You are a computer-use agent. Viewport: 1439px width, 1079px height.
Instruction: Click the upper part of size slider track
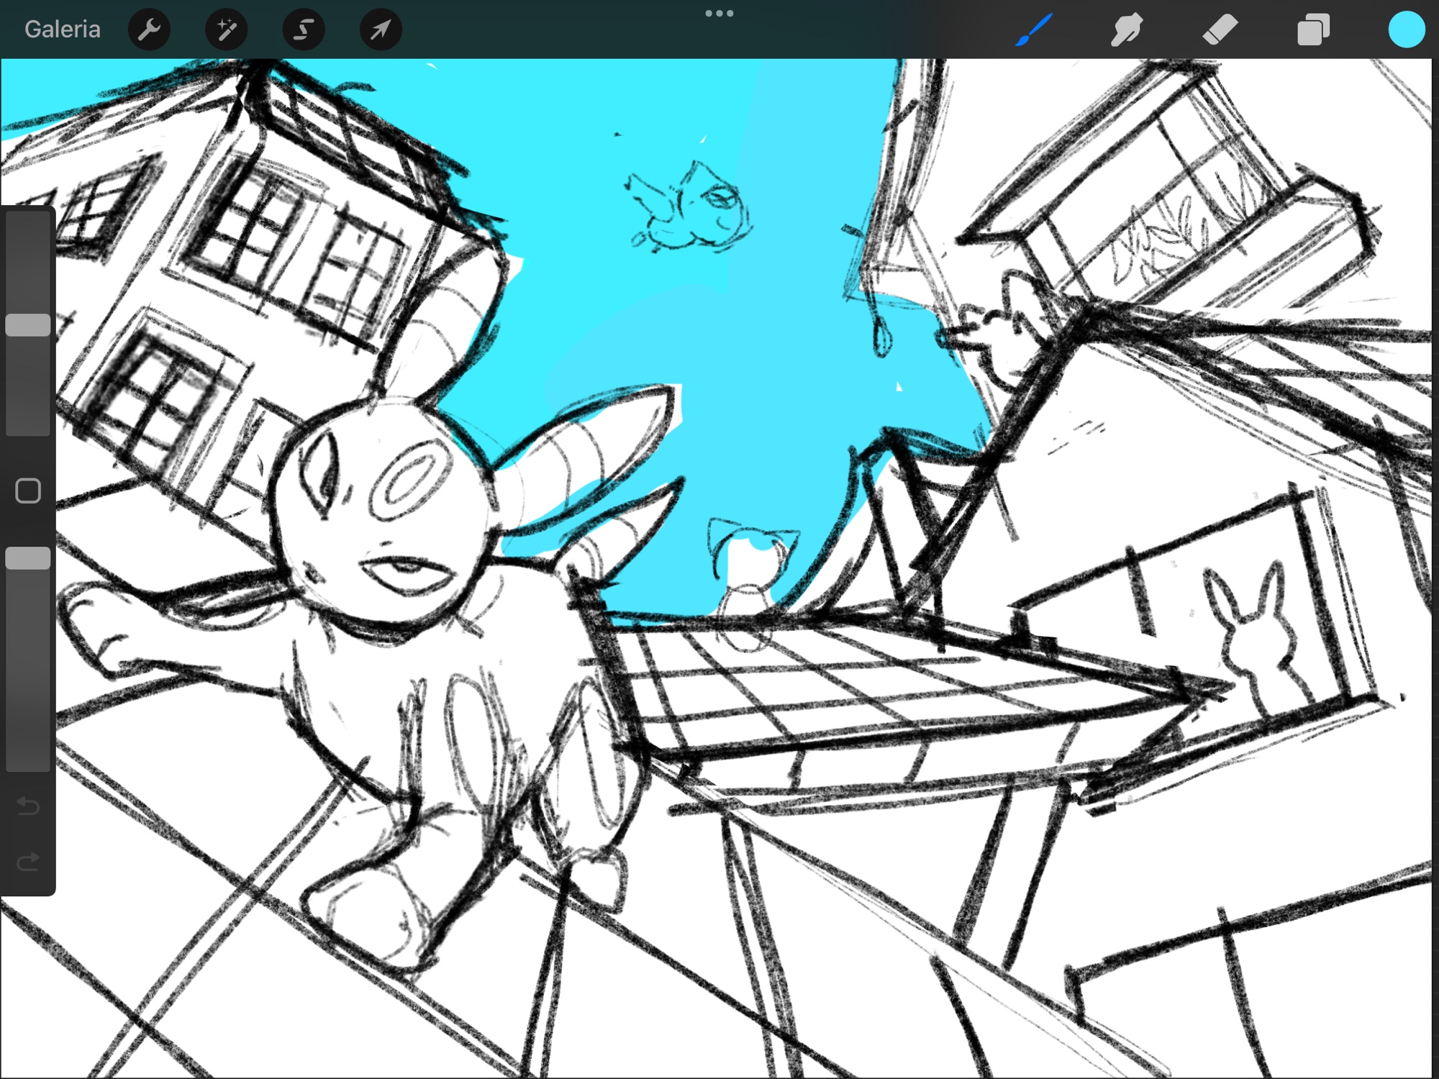click(x=28, y=259)
